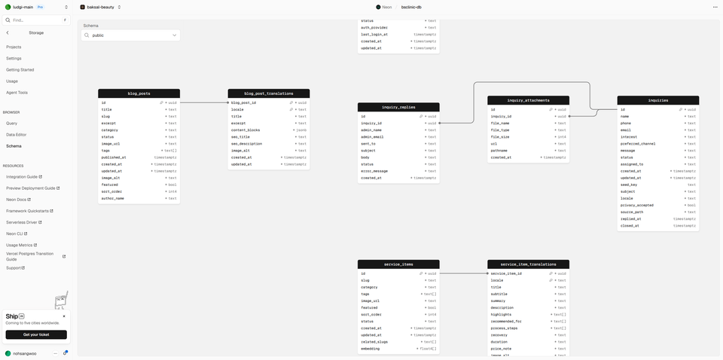Open the ludgi-main team switcher chevrons

(x=66, y=8)
